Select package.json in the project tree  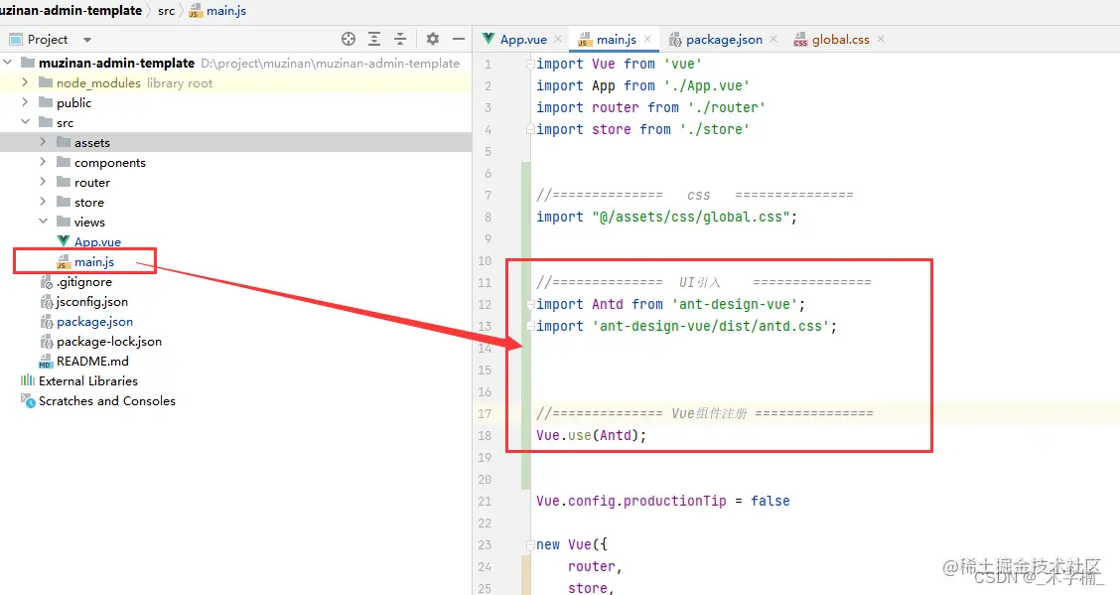tap(94, 322)
